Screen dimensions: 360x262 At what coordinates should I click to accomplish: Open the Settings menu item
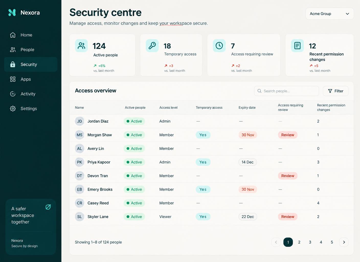point(31,109)
